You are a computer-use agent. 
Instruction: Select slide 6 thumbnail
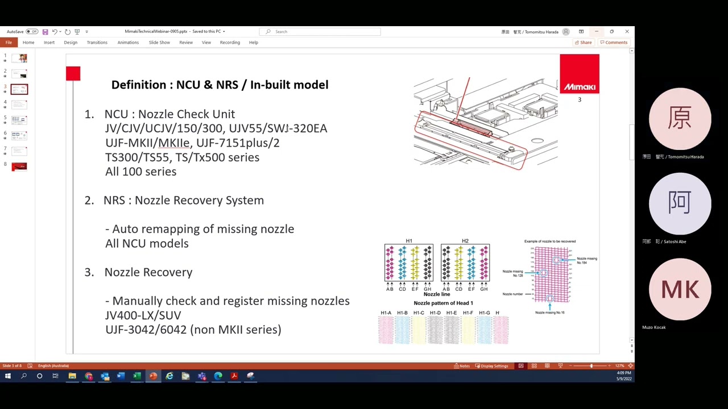(19, 135)
